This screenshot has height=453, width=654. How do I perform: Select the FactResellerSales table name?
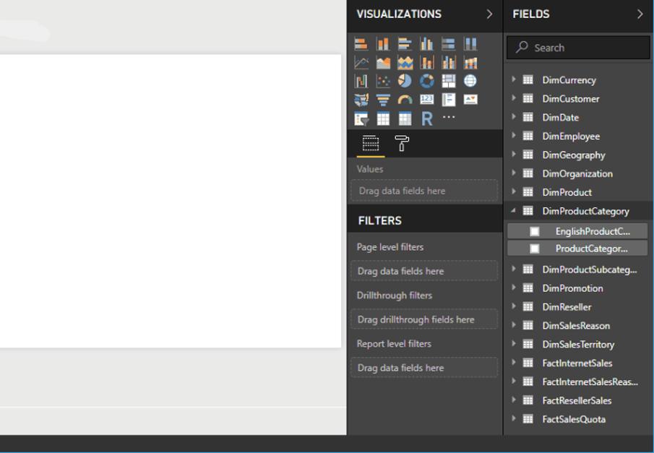click(x=577, y=401)
